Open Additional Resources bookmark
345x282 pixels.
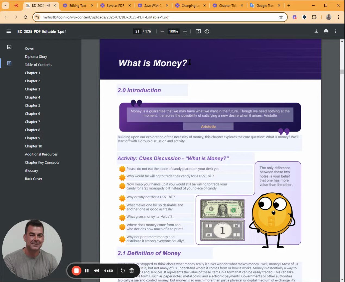[x=41, y=154]
